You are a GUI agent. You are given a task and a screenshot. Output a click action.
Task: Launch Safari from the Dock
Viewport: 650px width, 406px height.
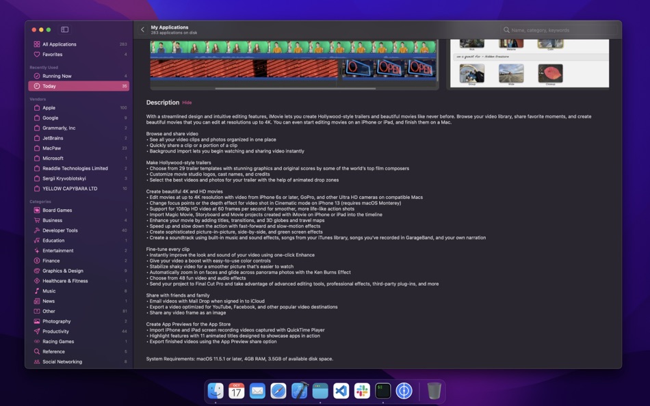pyautogui.click(x=278, y=391)
